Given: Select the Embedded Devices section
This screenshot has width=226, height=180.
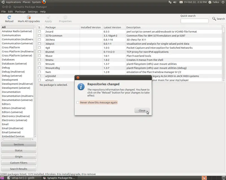Looking at the screenshot, I should pyautogui.click(x=17, y=136).
